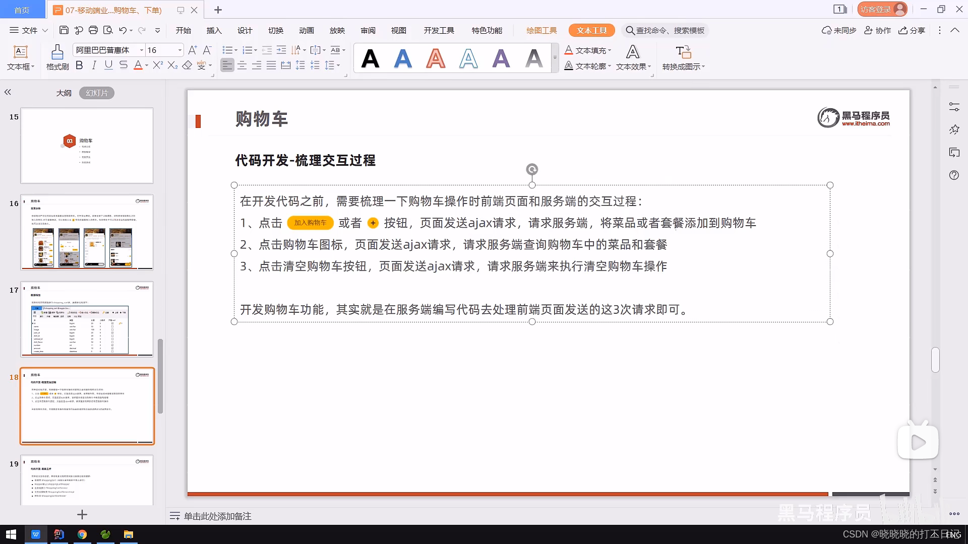The width and height of the screenshot is (968, 544).
Task: Increase the indent level
Action: (281, 50)
